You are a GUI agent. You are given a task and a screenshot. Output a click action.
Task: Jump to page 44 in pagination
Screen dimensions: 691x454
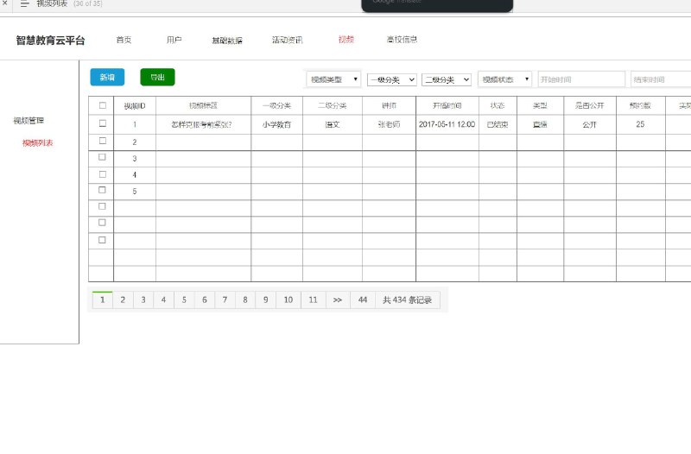pos(363,300)
